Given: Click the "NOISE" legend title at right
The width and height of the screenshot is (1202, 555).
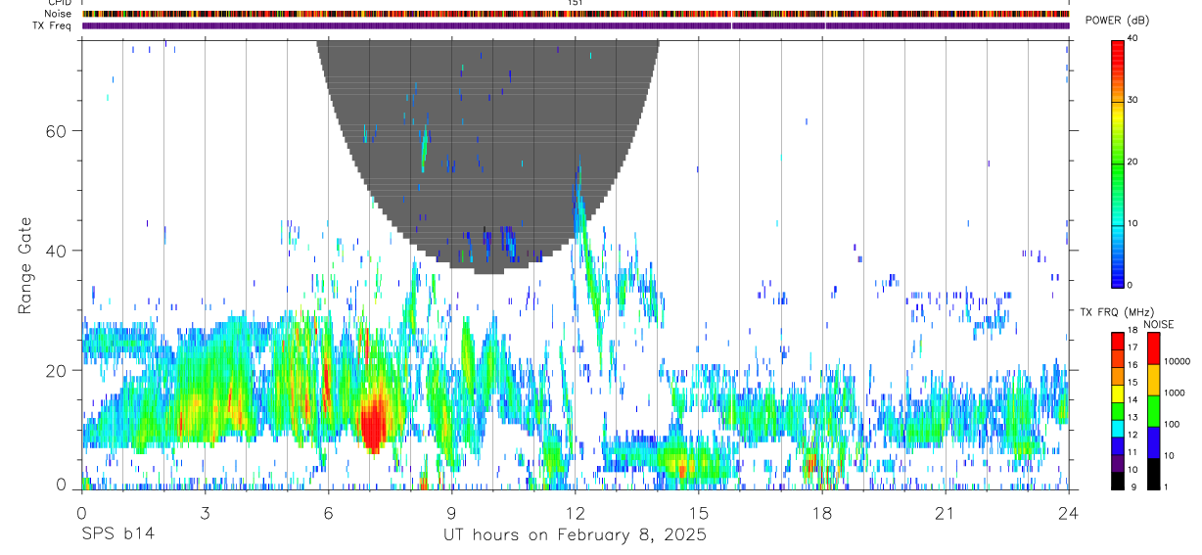Looking at the screenshot, I should 1159,324.
